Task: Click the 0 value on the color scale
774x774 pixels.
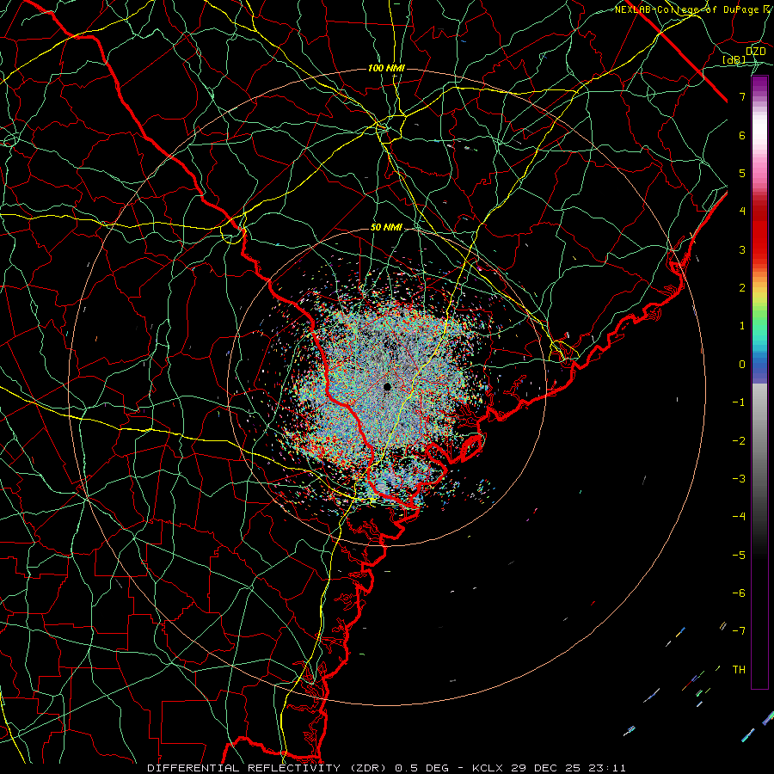Action: pos(742,365)
